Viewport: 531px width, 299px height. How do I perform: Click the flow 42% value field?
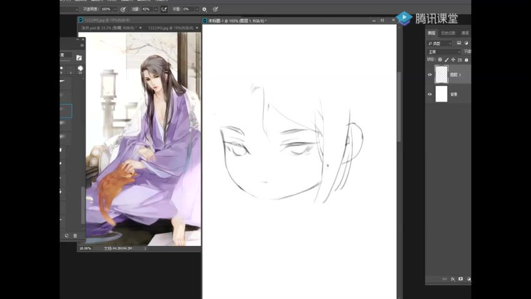pyautogui.click(x=147, y=9)
